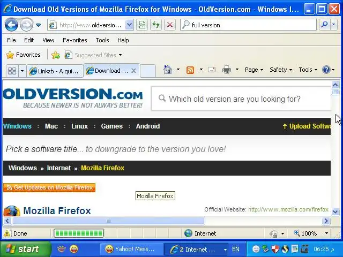Click the Read Mail envelope icon
Image resolution: width=343 pixels, height=257 pixels.
(x=212, y=70)
